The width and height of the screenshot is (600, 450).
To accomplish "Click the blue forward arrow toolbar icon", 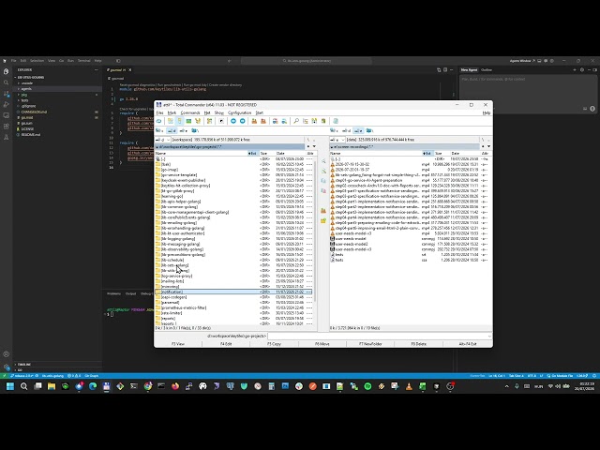I will click(243, 121).
